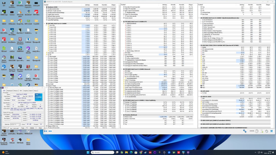Open Microsoft Store taskbar icon
The width and height of the screenshot is (276, 155).
click(x=136, y=152)
